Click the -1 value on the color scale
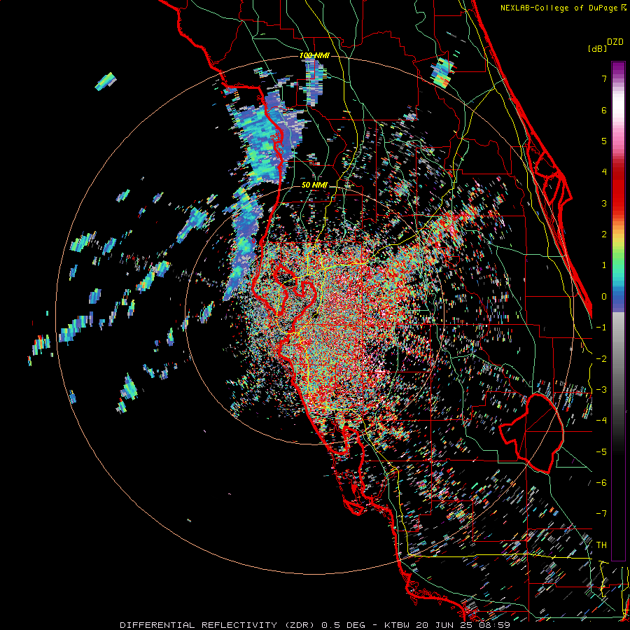The image size is (630, 630). coord(601,328)
